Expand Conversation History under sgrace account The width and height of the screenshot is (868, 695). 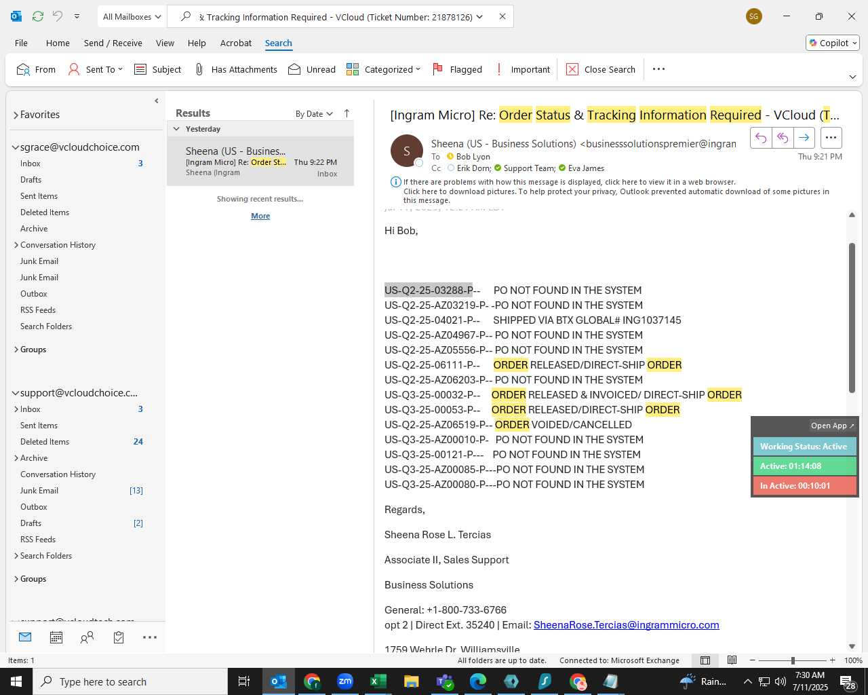pyautogui.click(x=16, y=245)
